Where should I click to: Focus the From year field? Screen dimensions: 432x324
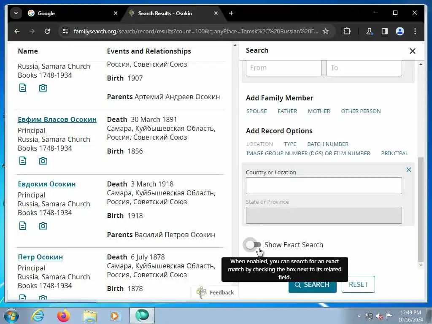(283, 68)
